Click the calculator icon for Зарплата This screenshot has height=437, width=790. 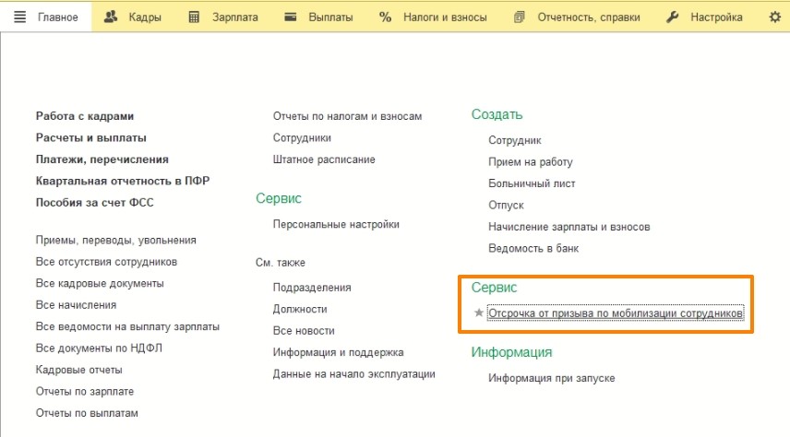tap(194, 18)
